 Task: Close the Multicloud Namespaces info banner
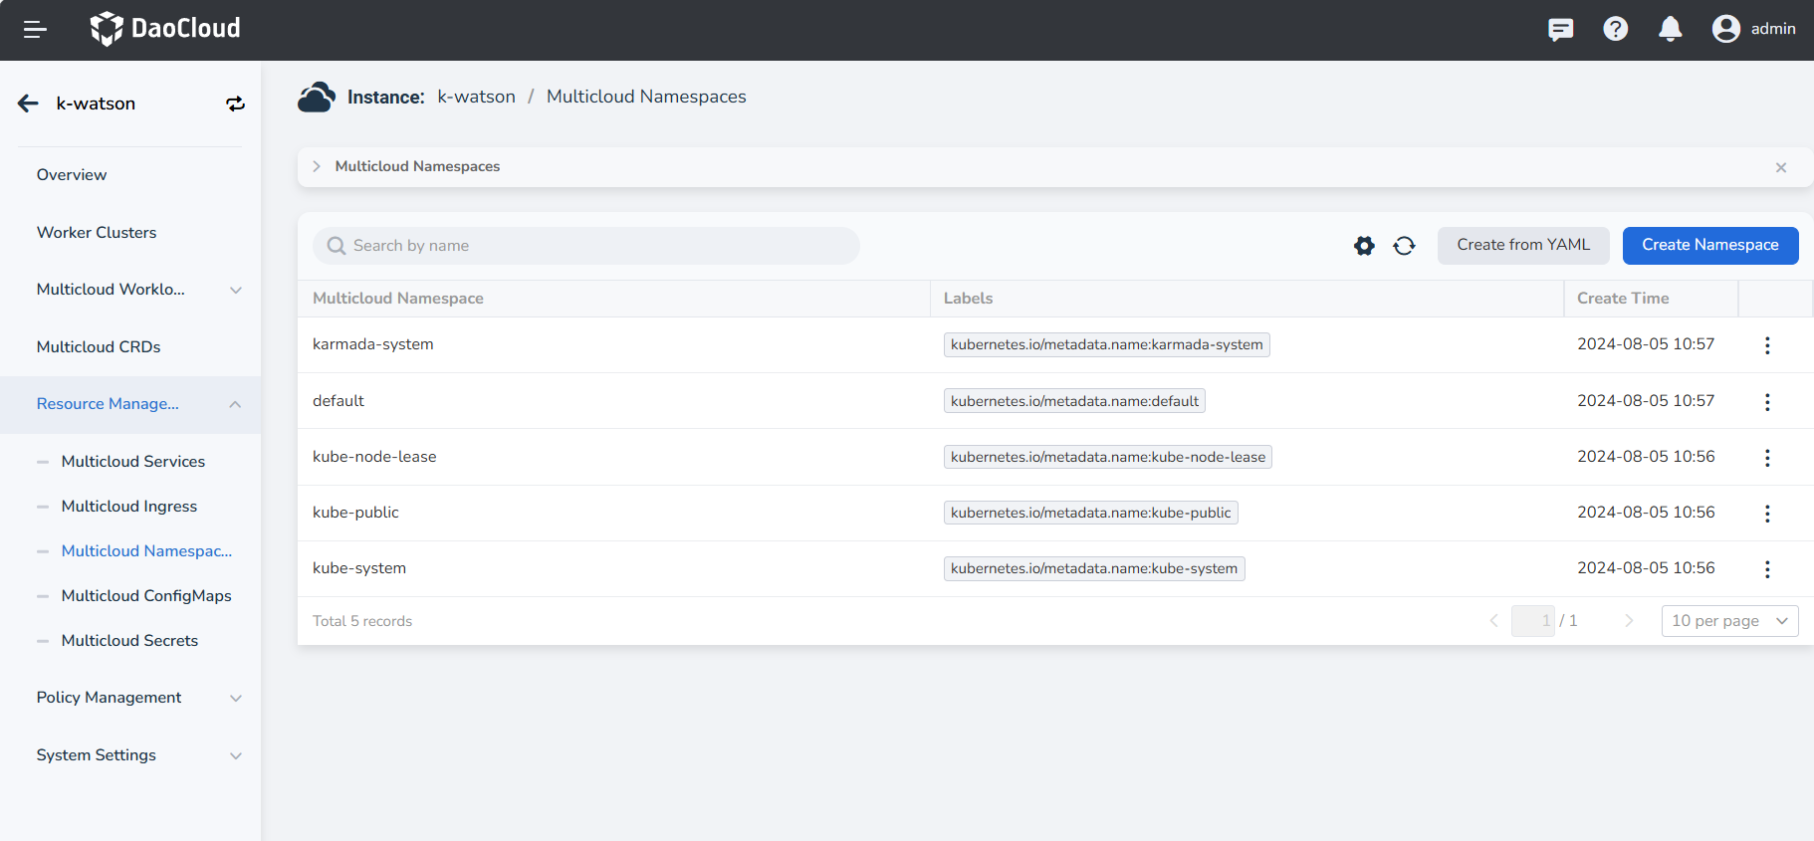1780,167
